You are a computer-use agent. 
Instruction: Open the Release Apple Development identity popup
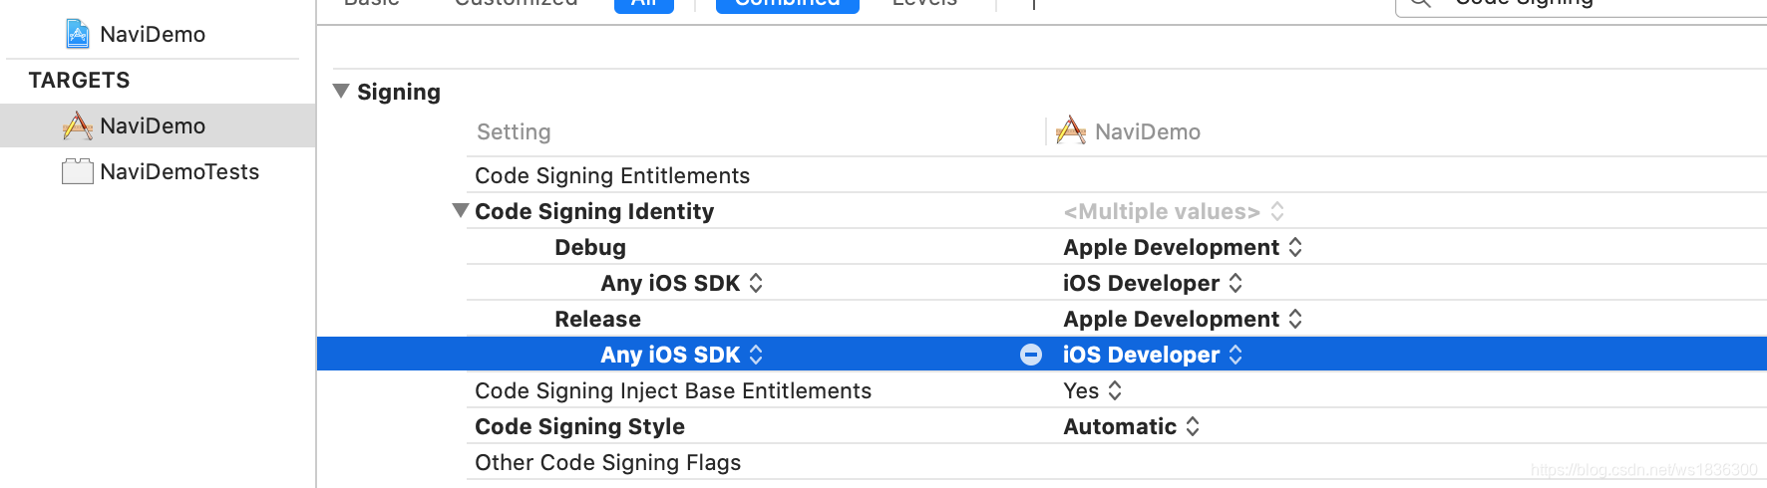coord(1183,319)
